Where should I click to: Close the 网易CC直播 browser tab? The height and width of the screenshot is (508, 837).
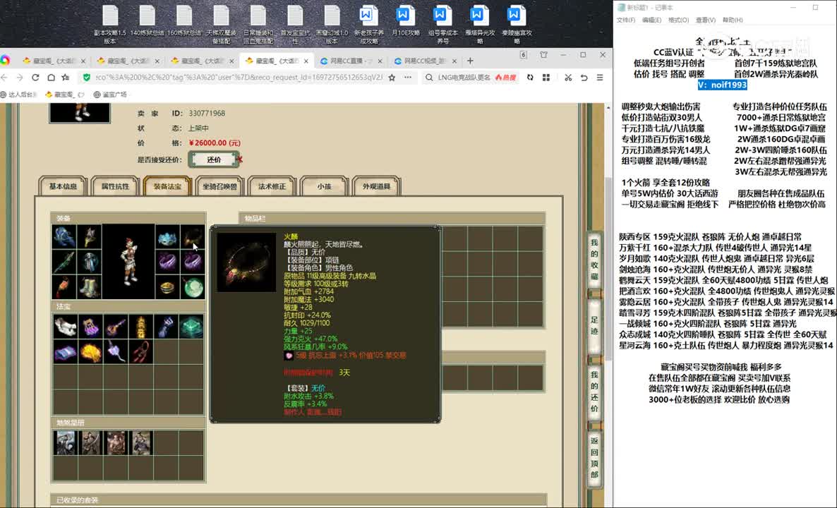pyautogui.click(x=380, y=61)
